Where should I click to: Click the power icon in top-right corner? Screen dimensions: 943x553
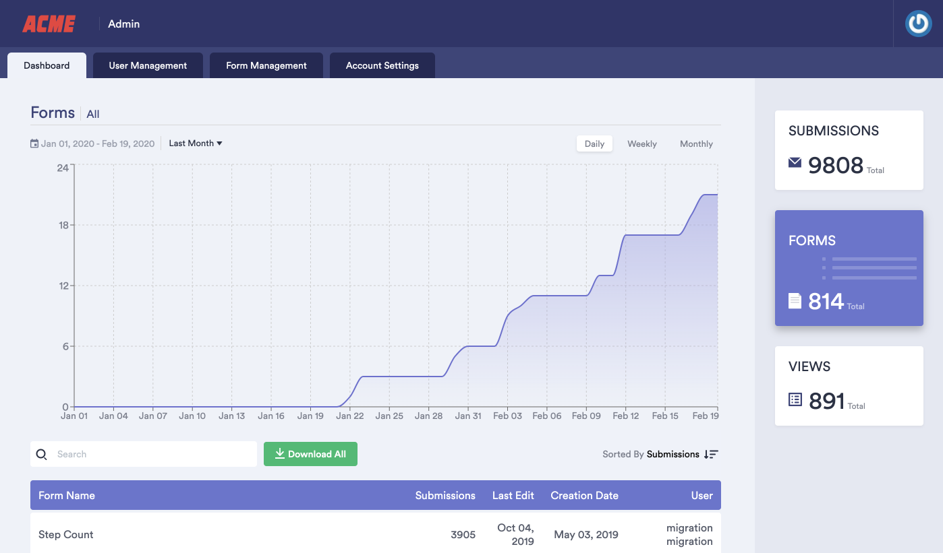(918, 24)
